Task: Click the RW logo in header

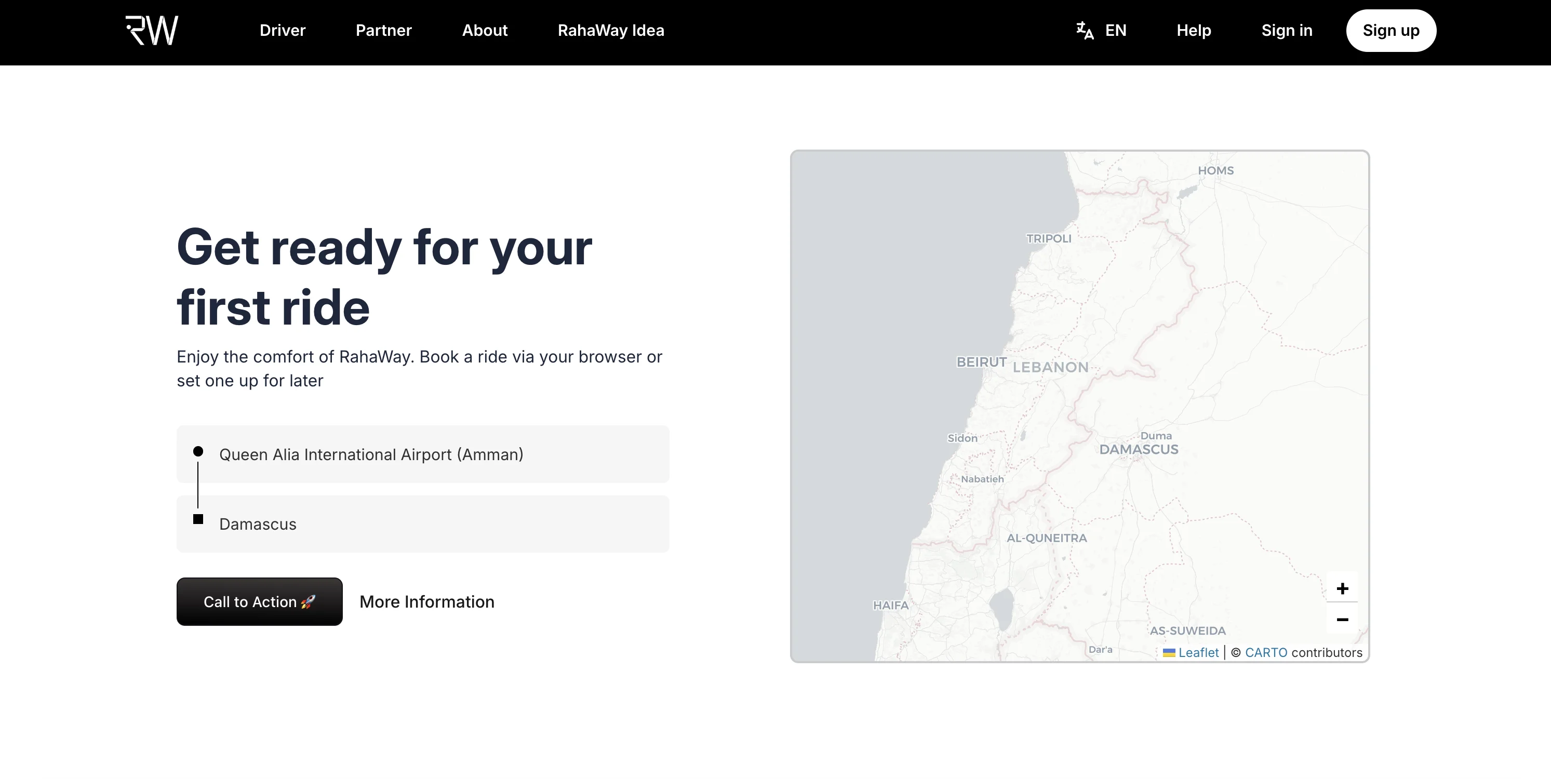Action: point(152,30)
